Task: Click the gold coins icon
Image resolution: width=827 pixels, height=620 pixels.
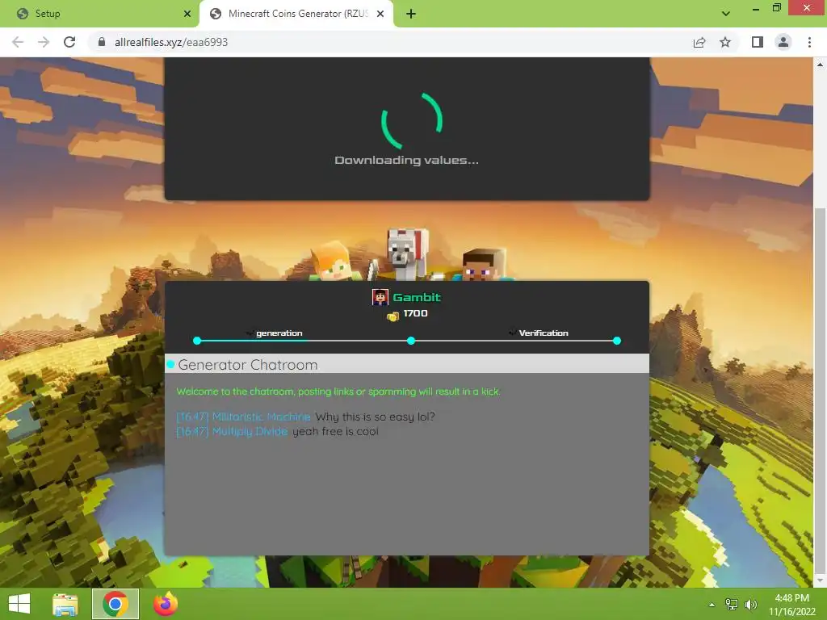Action: click(393, 316)
